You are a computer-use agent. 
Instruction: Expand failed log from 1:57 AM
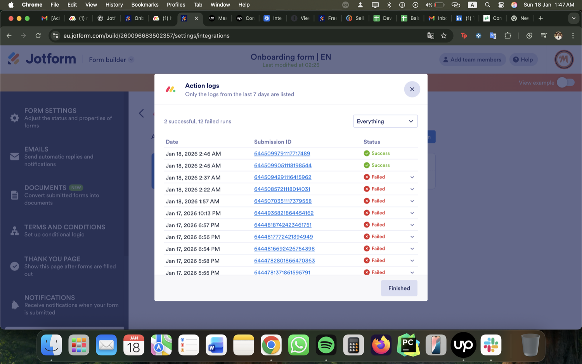[412, 201]
